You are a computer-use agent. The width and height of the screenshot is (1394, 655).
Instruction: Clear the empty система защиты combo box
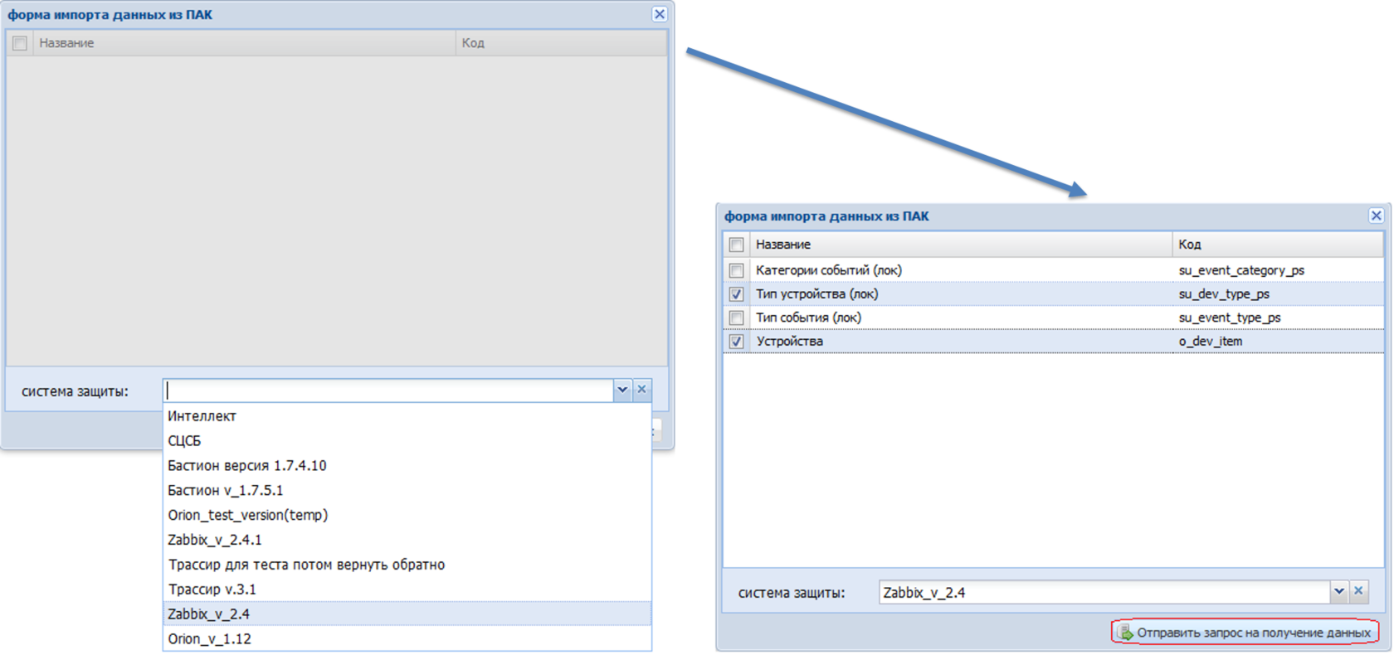[642, 390]
